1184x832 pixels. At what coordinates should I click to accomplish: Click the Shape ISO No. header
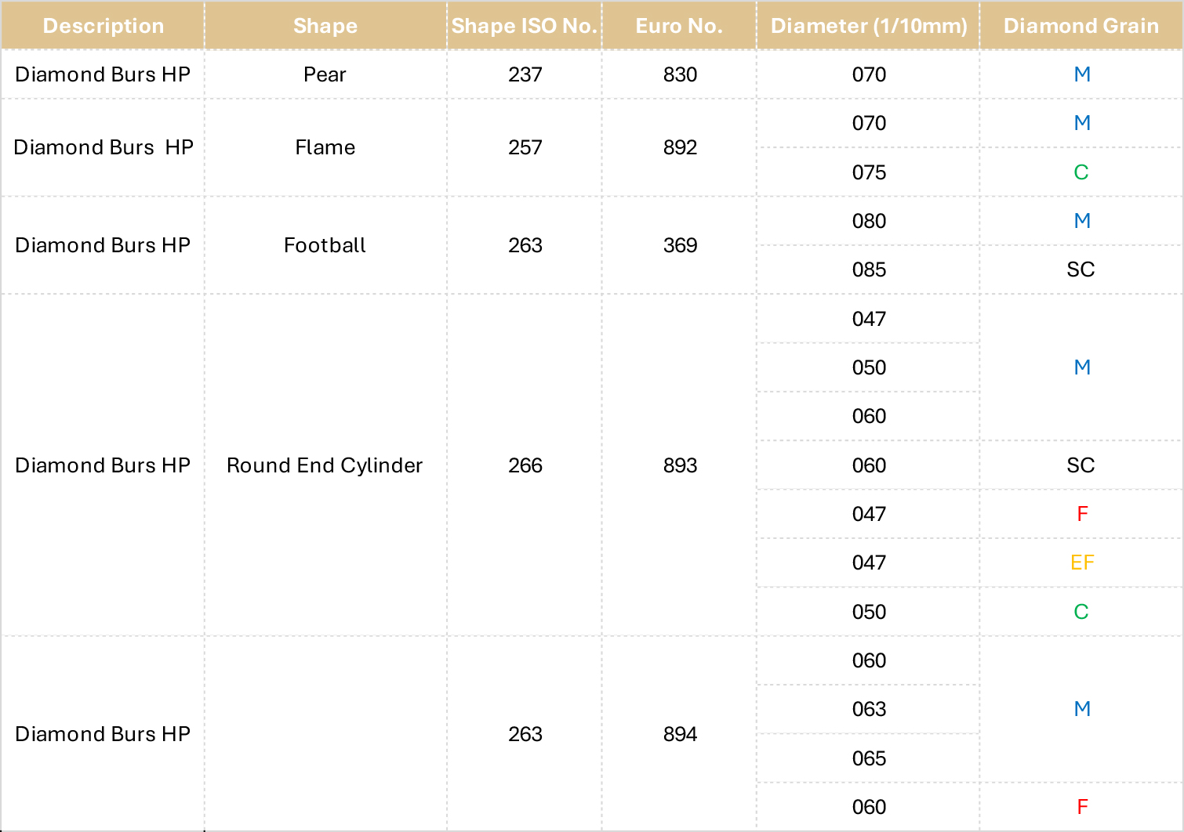[525, 26]
